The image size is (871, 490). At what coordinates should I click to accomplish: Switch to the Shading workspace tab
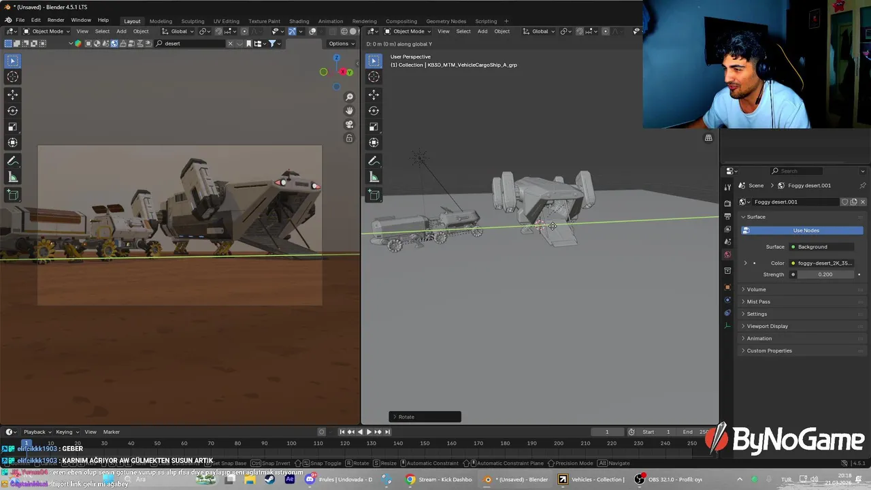[299, 21]
